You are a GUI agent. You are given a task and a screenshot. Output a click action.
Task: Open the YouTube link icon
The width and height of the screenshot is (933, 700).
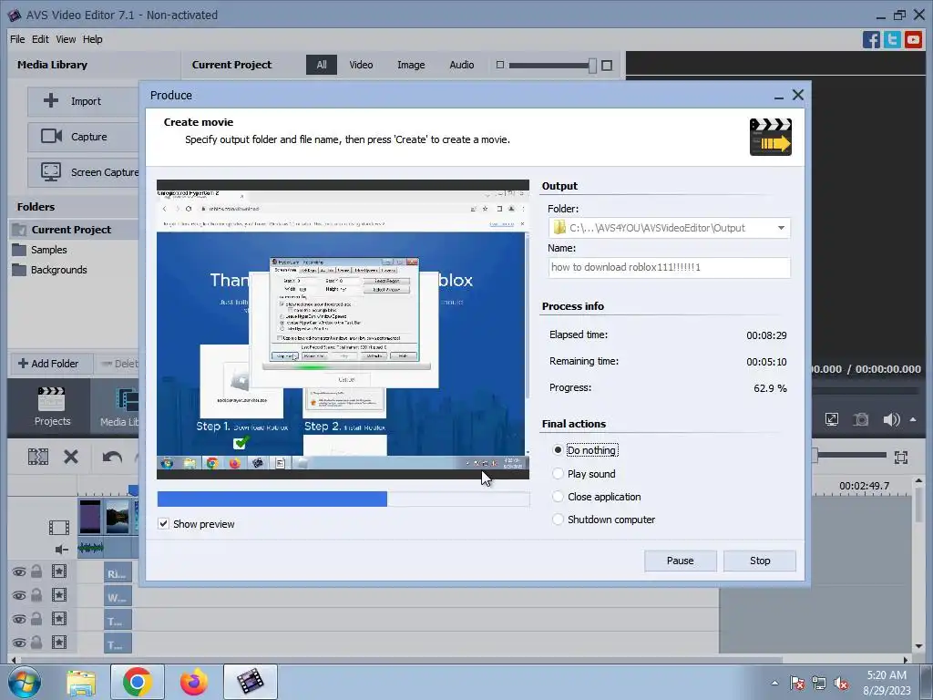(913, 40)
